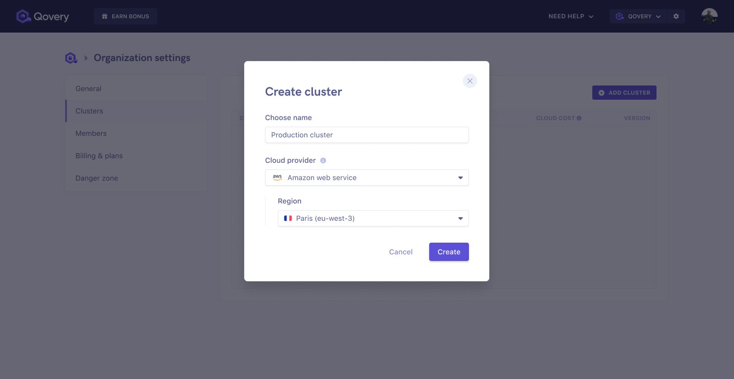Viewport: 734px width, 379px height.
Task: Click the Create cluster heading
Action: (x=303, y=92)
